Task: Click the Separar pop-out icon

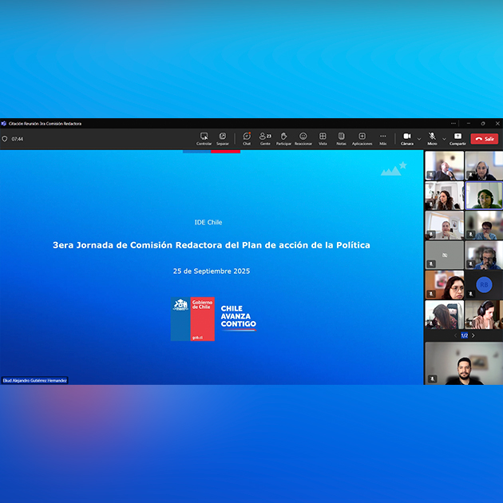Action: pyautogui.click(x=223, y=138)
